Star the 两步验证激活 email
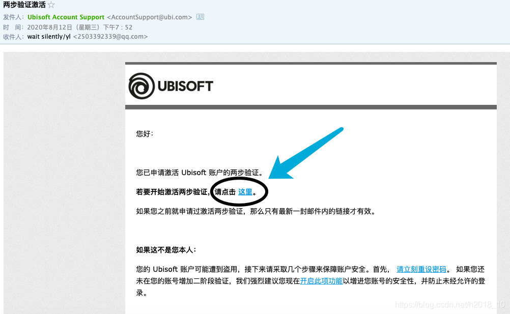 [51, 5]
